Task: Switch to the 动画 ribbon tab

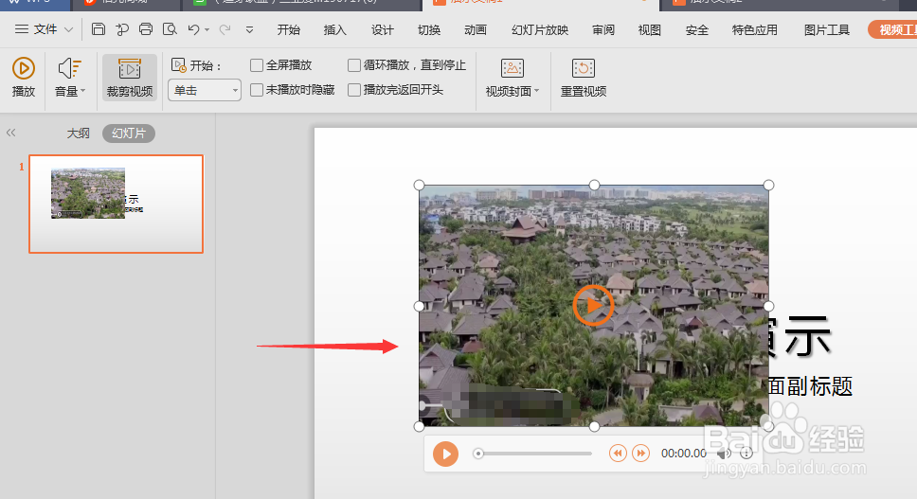Action: [x=476, y=29]
